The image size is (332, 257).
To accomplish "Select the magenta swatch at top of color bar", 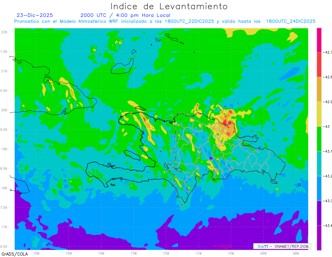I will tap(319, 40).
